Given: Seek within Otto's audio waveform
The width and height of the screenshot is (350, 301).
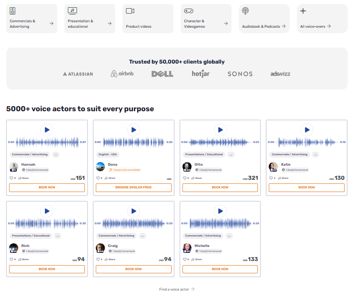Looking at the screenshot, I should point(220,142).
